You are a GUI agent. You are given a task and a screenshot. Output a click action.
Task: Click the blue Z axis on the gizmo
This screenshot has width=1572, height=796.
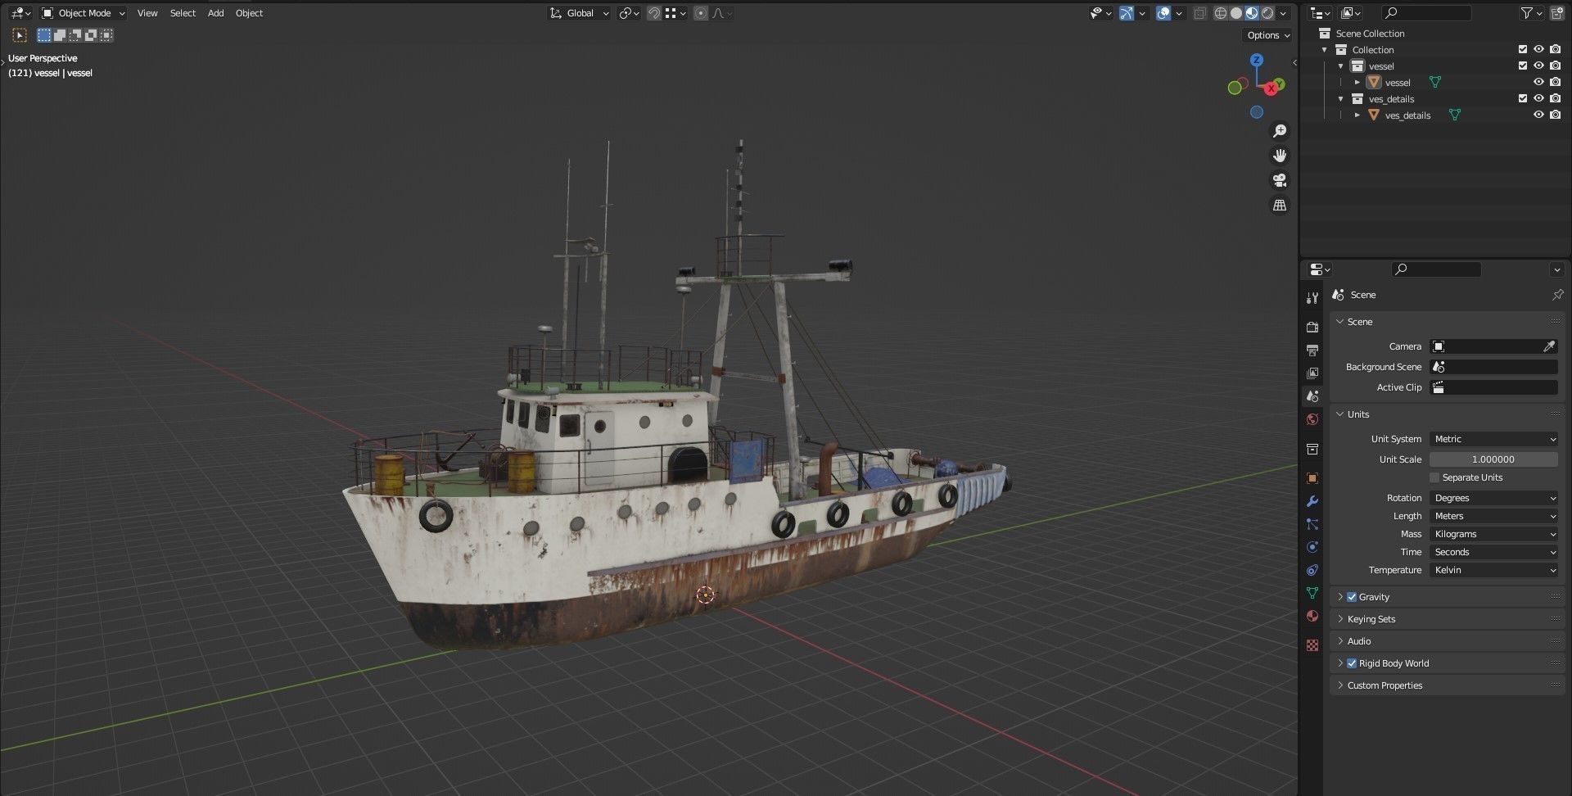point(1257,60)
